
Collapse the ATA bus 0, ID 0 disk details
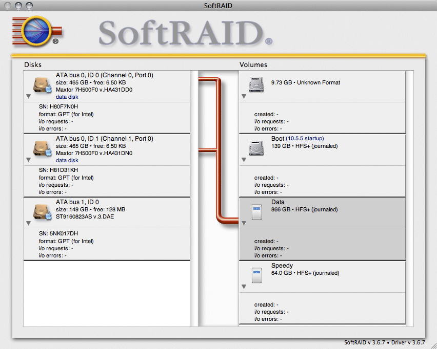point(28,96)
